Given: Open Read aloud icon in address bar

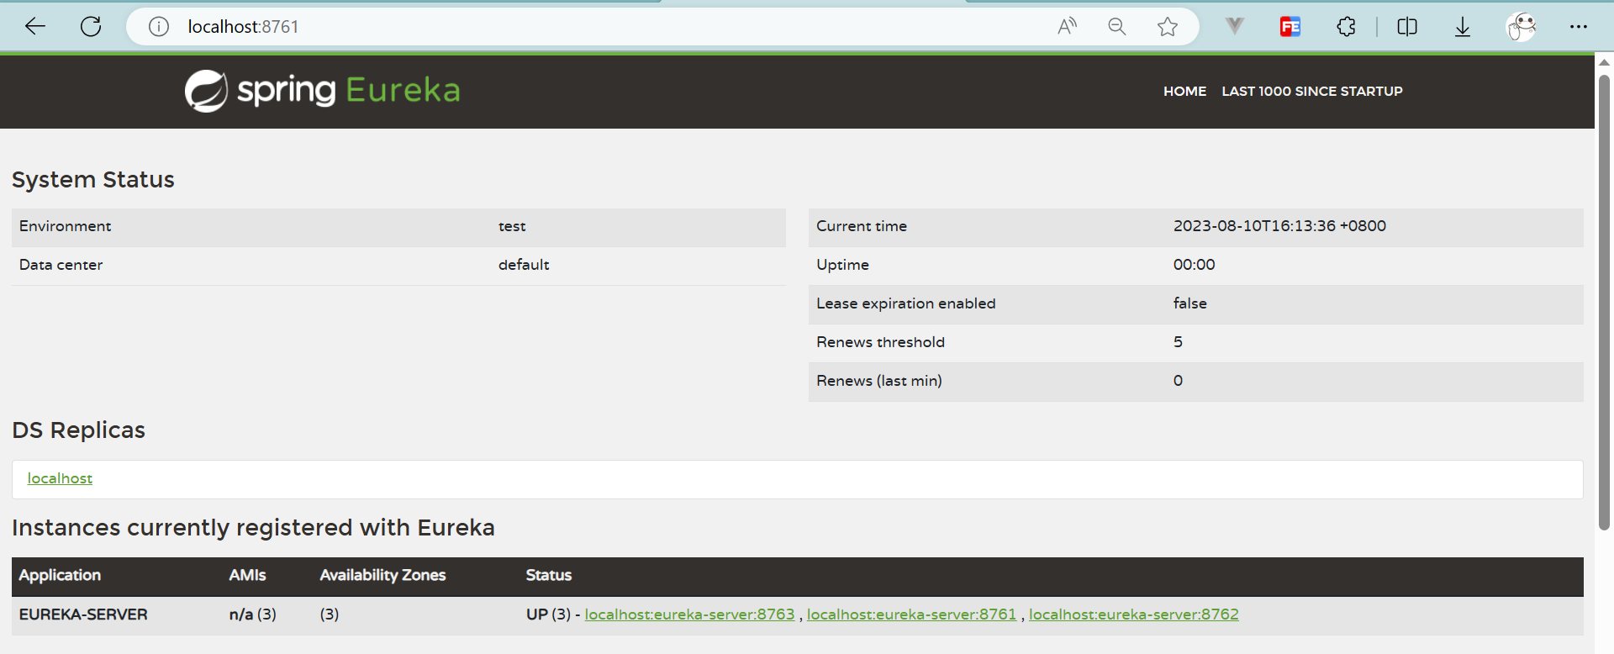Looking at the screenshot, I should tap(1067, 27).
